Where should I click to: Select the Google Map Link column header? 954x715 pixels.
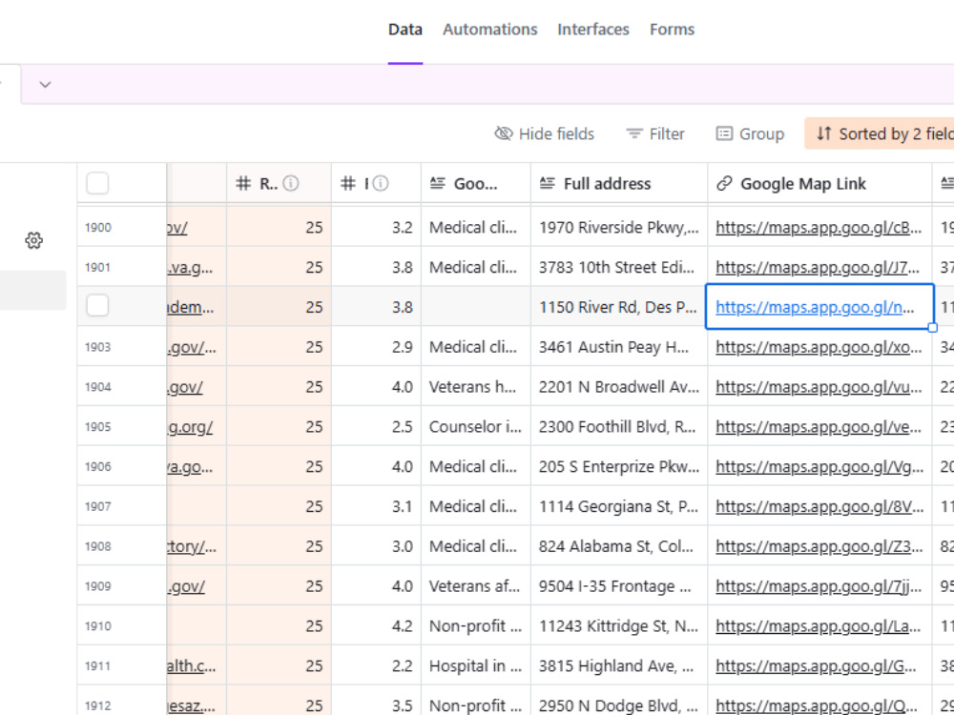click(x=819, y=183)
